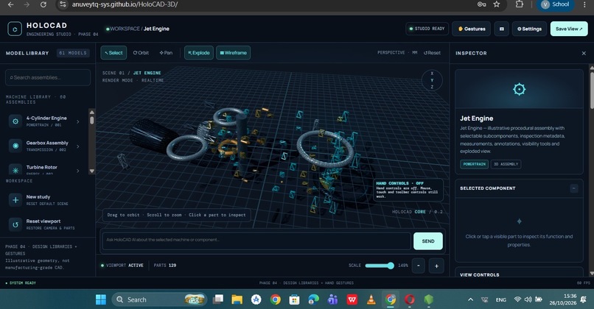Image resolution: width=594 pixels, height=309 pixels.
Task: Click the ENG language indicator
Action: coord(501,299)
